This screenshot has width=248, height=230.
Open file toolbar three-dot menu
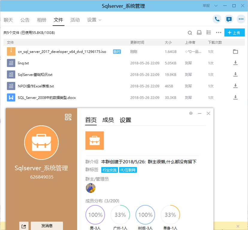(x=219, y=33)
